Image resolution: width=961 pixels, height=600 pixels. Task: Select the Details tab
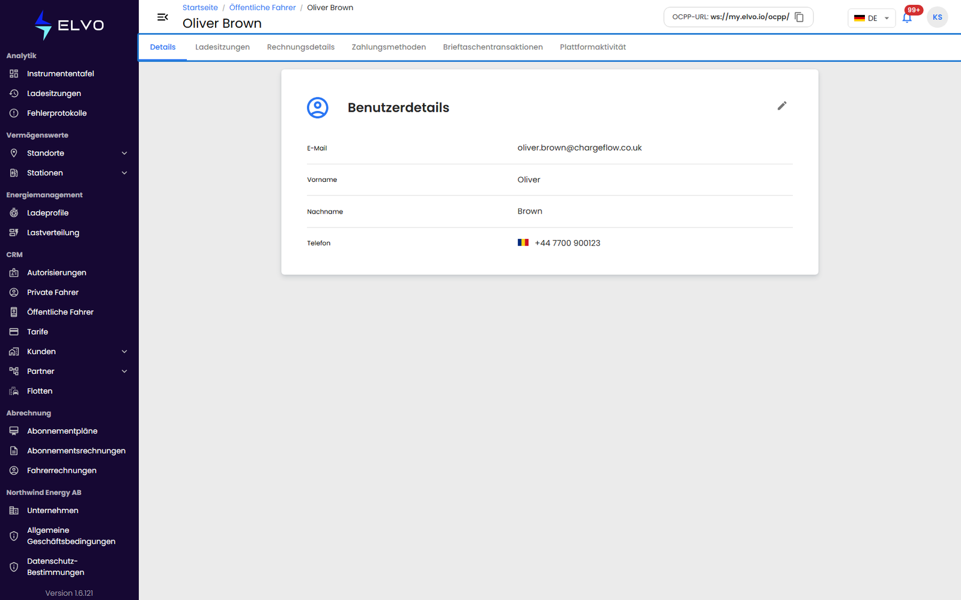click(163, 47)
